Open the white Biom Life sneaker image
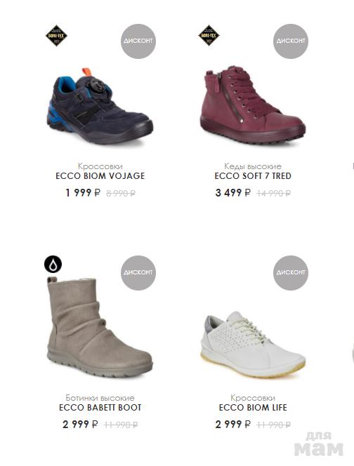This screenshot has width=354, height=466. [253, 345]
